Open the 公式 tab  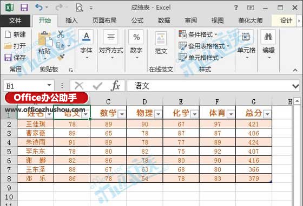(x=137, y=20)
